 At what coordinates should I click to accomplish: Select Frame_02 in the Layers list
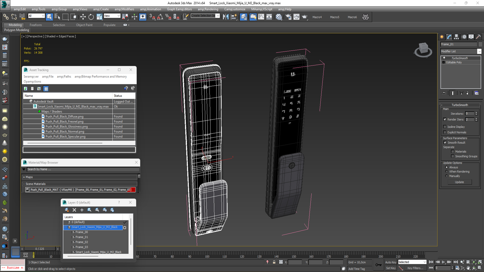click(x=82, y=242)
